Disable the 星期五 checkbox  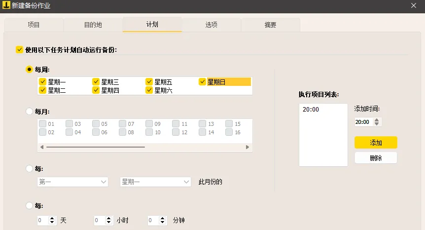pyautogui.click(x=149, y=81)
